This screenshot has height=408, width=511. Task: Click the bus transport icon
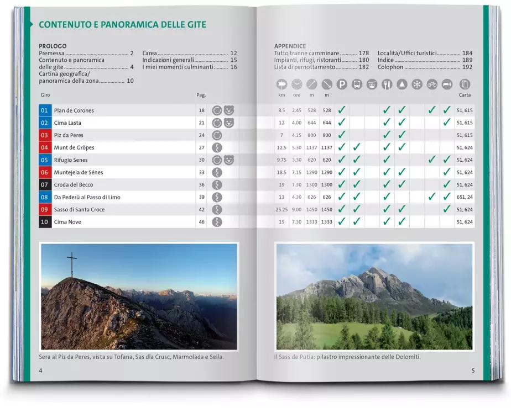point(357,84)
